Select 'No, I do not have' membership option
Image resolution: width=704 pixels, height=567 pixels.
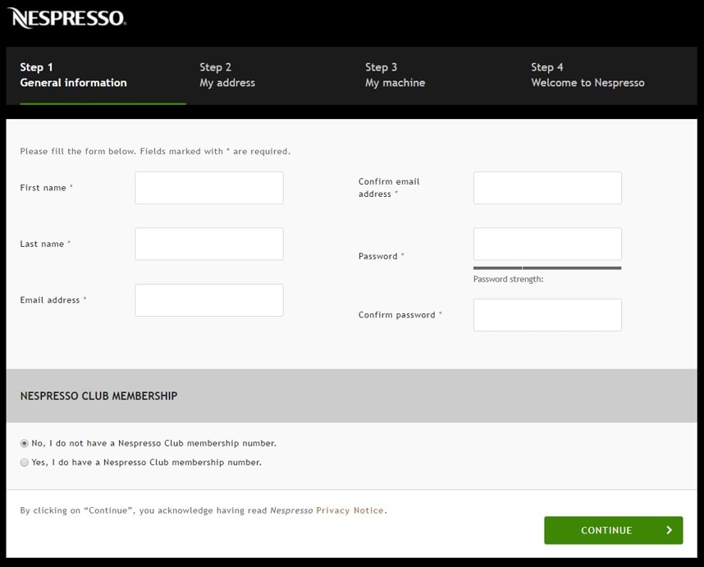[25, 443]
